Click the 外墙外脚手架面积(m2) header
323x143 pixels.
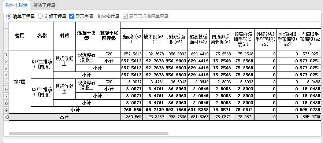265,40
